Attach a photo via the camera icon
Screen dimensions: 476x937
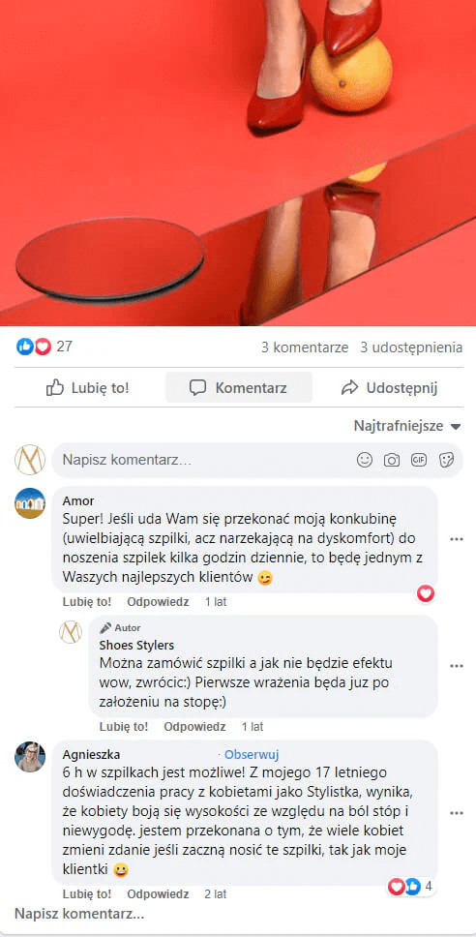pos(392,460)
